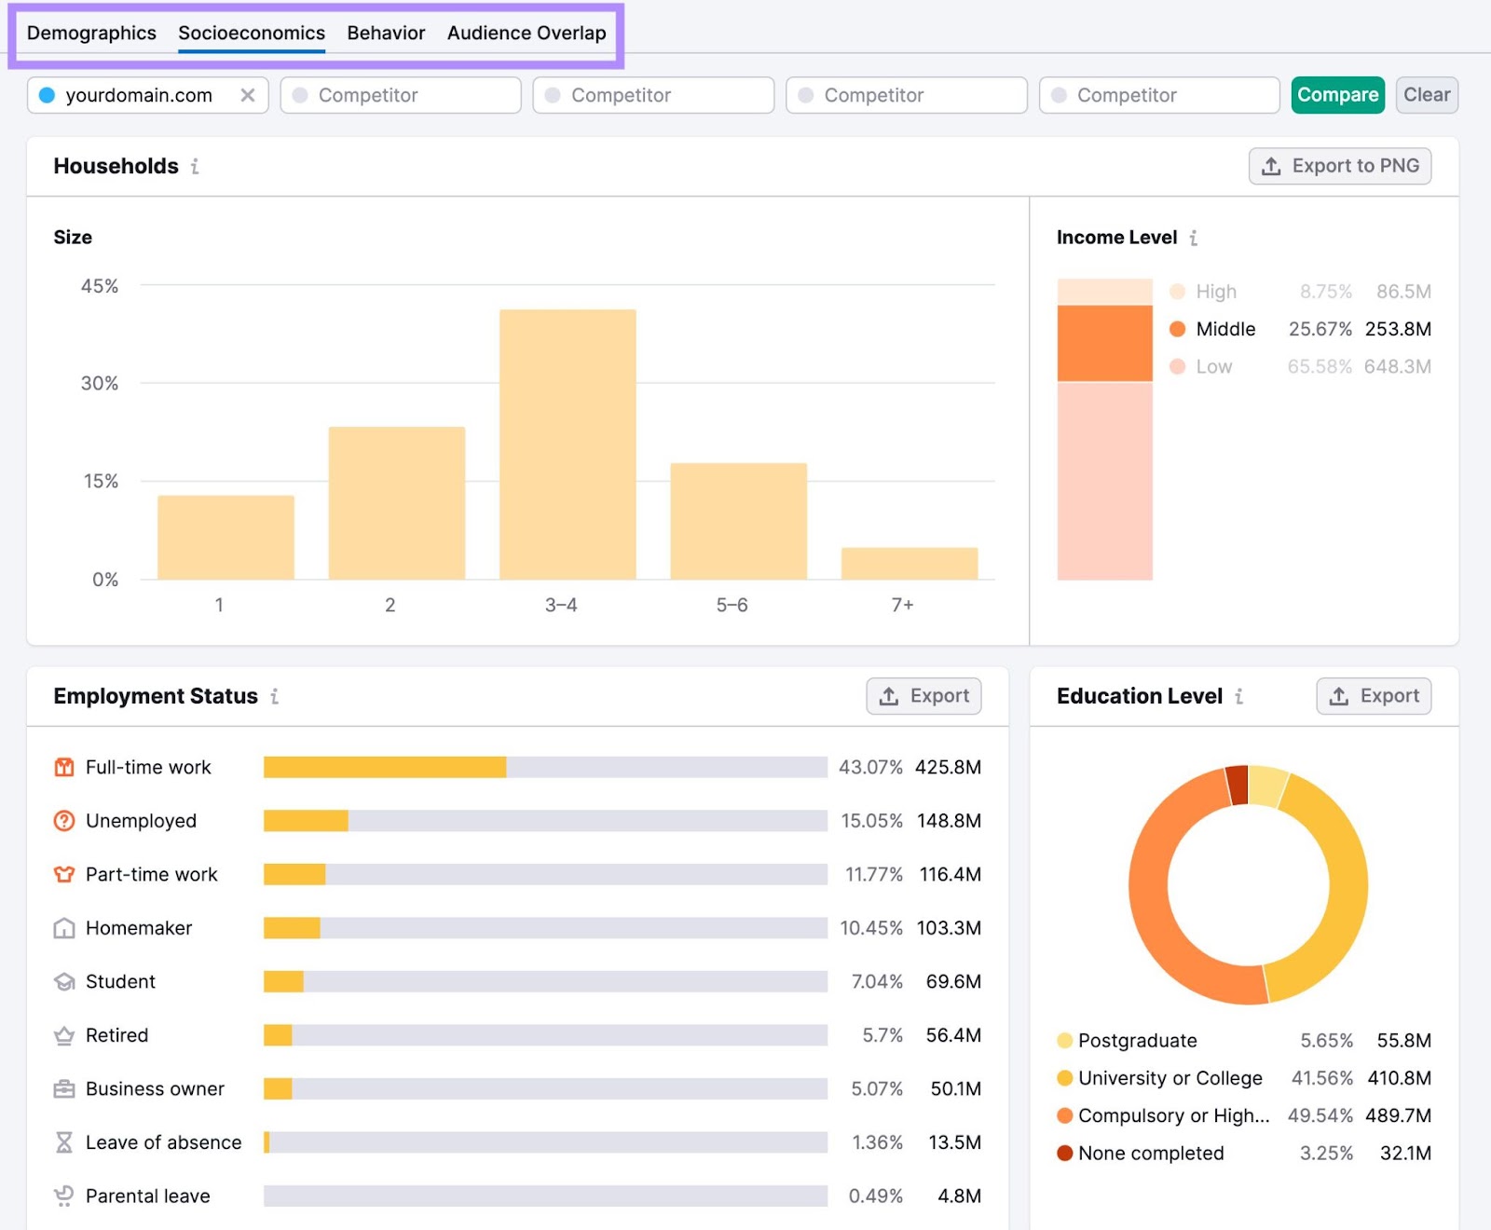Image resolution: width=1491 pixels, height=1230 pixels.
Task: Click the Leave of absence hourglass icon
Action: tap(62, 1141)
